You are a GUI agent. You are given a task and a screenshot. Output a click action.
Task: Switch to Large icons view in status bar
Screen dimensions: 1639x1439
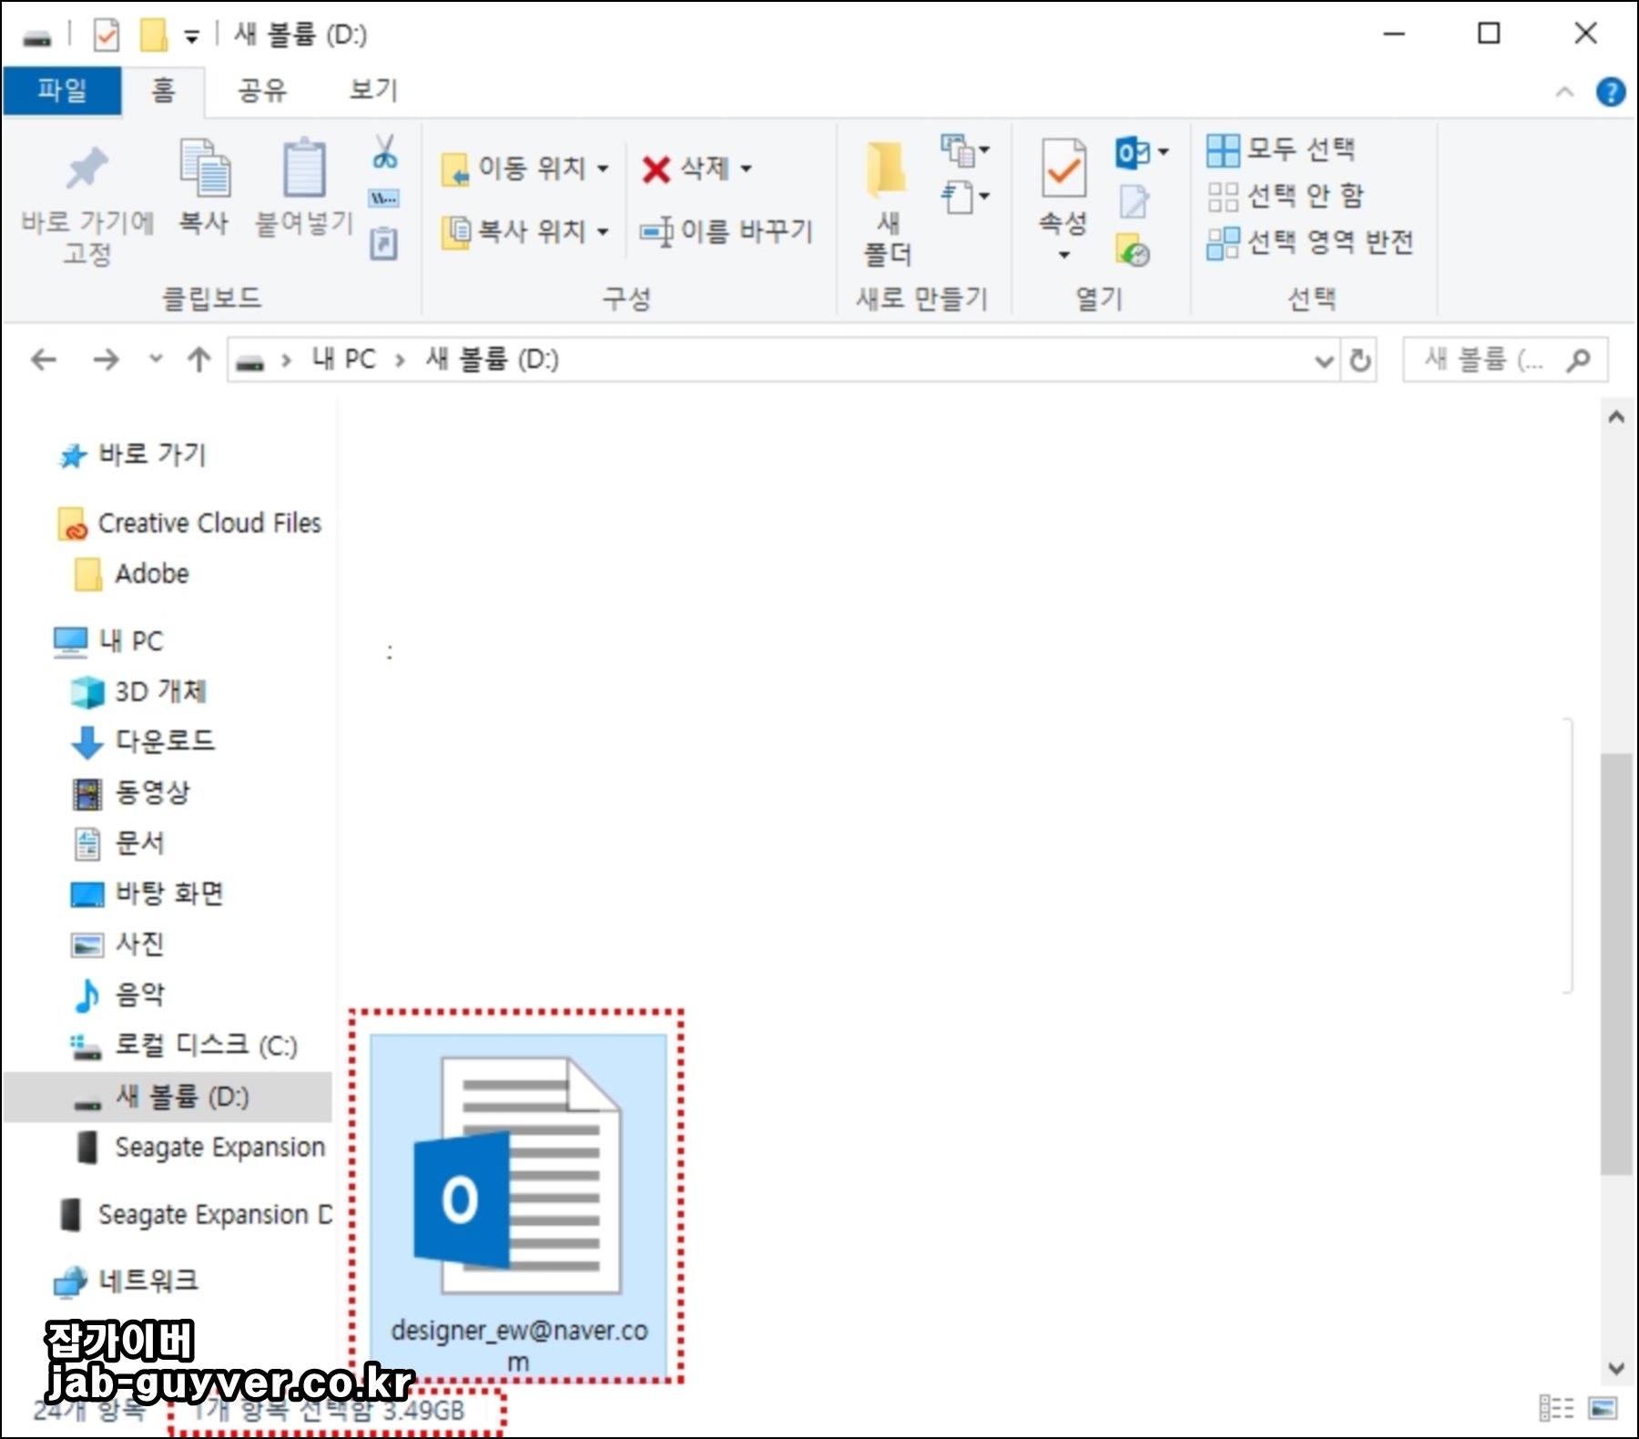(x=1603, y=1408)
